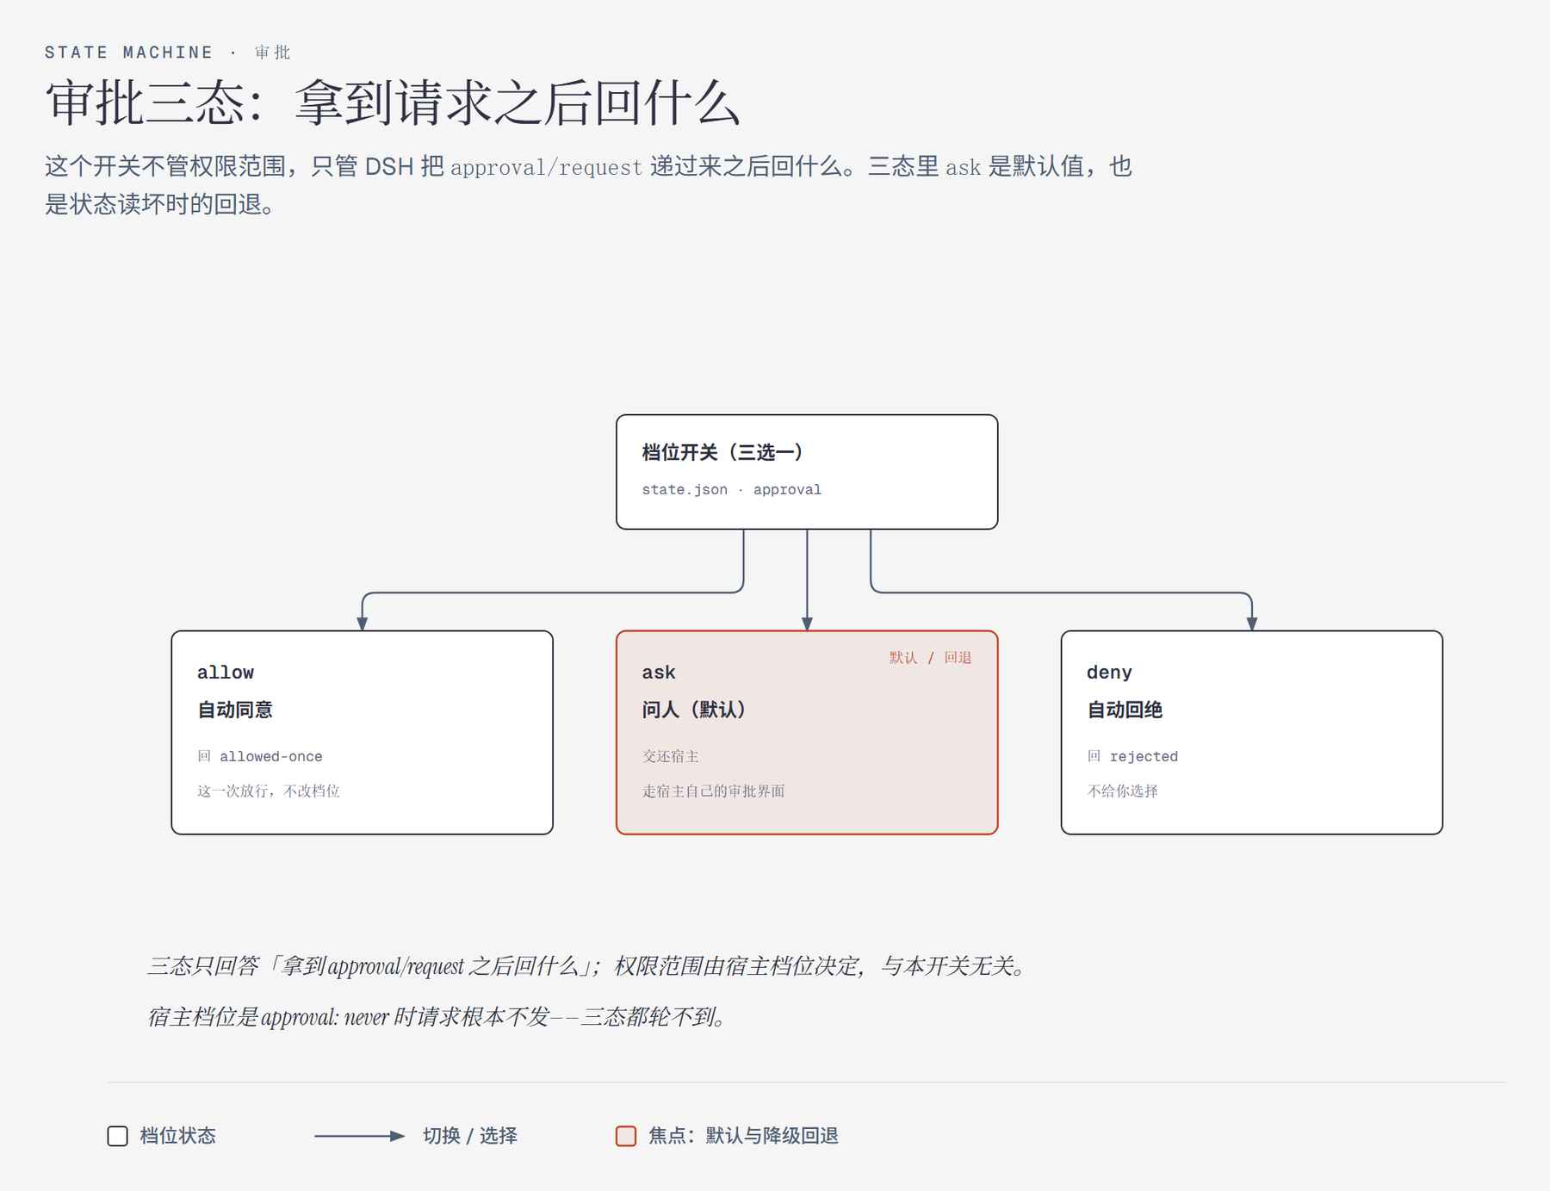This screenshot has height=1191, width=1550.
Task: Click the 'approval/request' code in the subtitle
Action: pos(546,167)
